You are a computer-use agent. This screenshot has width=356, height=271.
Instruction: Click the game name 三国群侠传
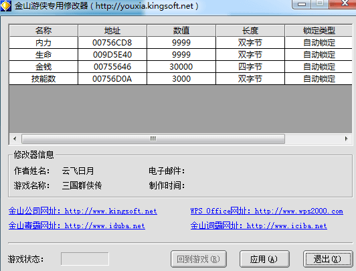82,185
